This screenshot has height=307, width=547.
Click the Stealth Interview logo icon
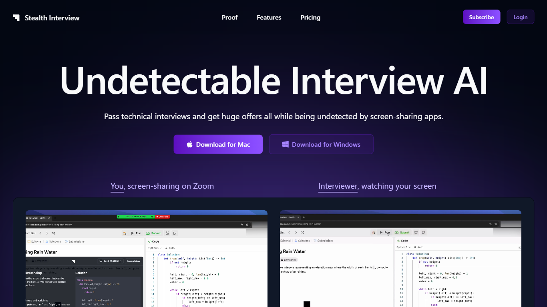[x=16, y=18]
